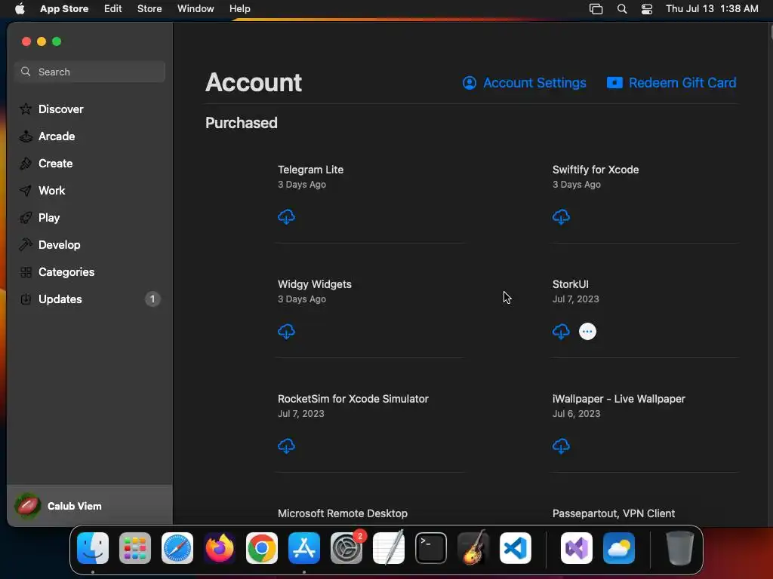Select iWallpaper - Live Wallpaper title
773x579 pixels.
coord(619,399)
